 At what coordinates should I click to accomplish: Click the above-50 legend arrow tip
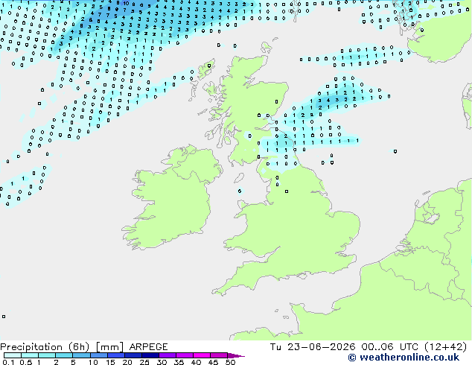[x=236, y=355]
